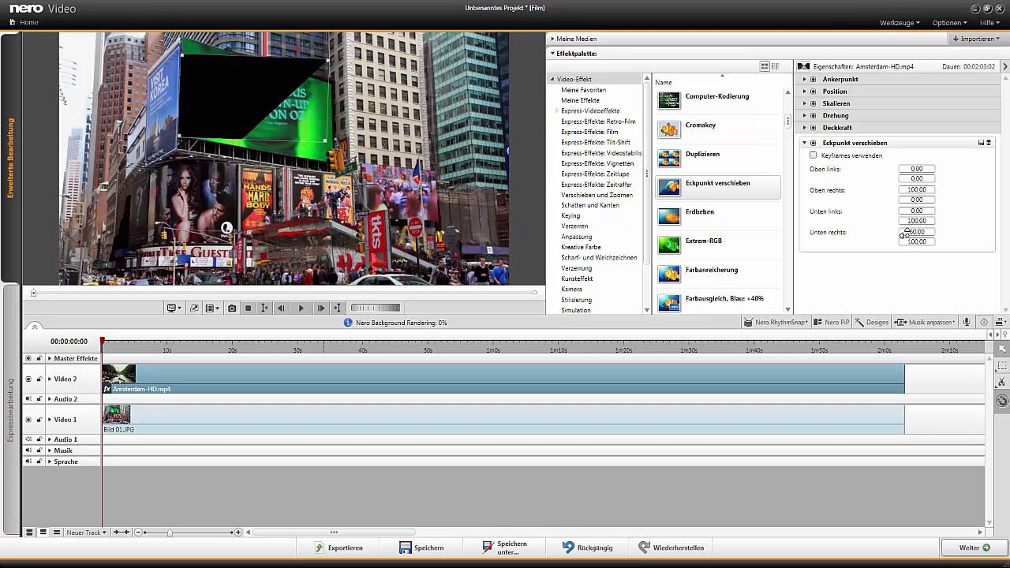Go to the Home screen
1010x568 pixels.
tap(24, 22)
